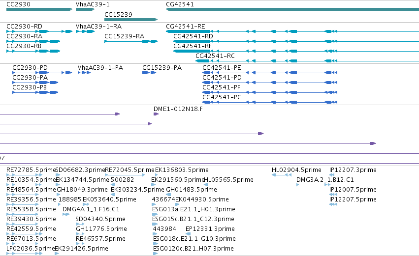Image resolution: width=419 pixels, height=256 pixels.
Task: Select EST HL05565.5prime
Action: point(206,185)
